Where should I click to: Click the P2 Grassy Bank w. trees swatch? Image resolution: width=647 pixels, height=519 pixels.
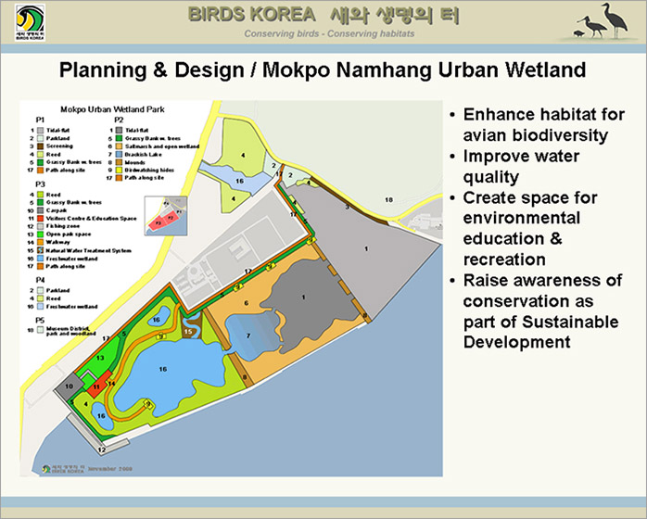coord(120,138)
